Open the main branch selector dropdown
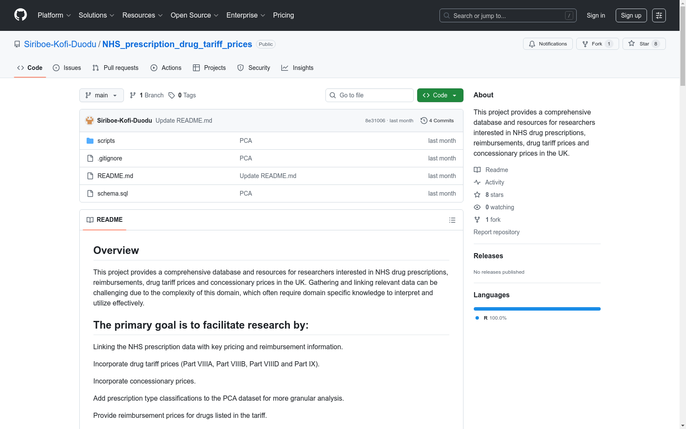 coord(102,95)
